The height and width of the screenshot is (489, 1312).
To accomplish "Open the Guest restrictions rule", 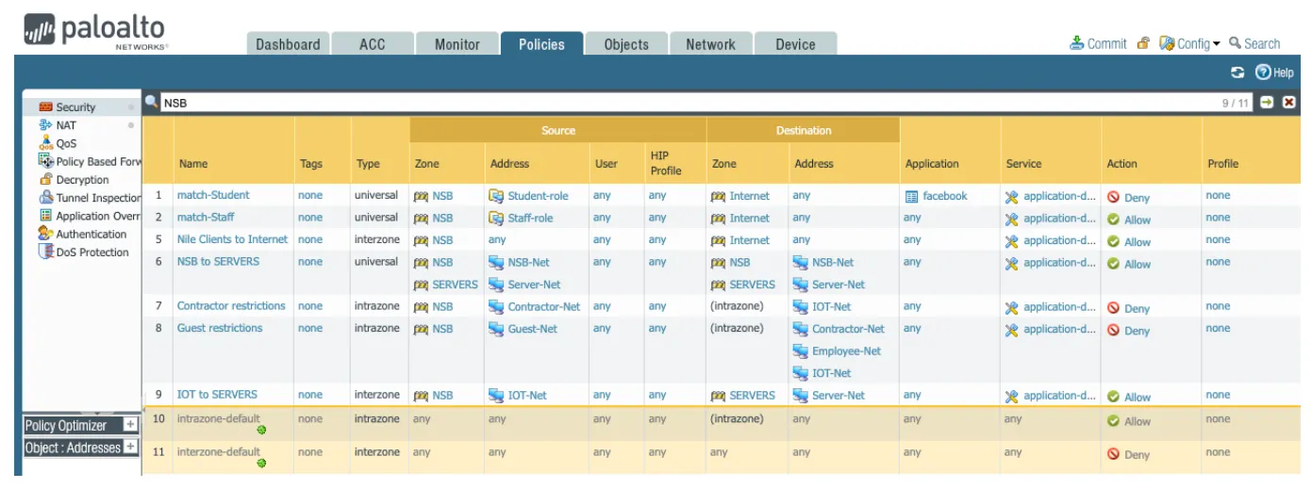I will [220, 328].
